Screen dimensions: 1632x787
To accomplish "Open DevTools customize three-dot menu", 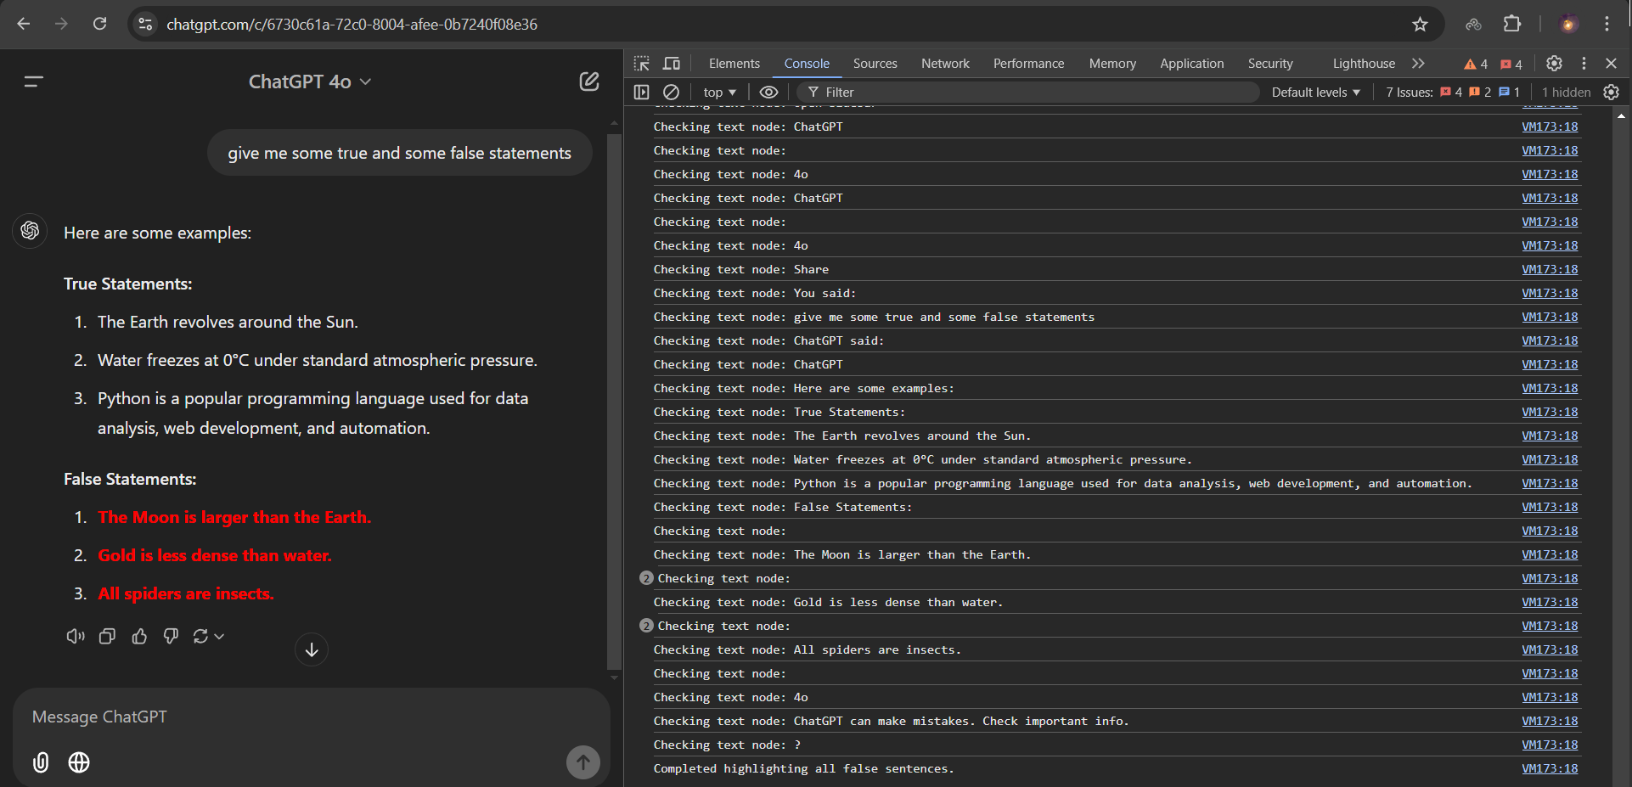I will point(1584,64).
